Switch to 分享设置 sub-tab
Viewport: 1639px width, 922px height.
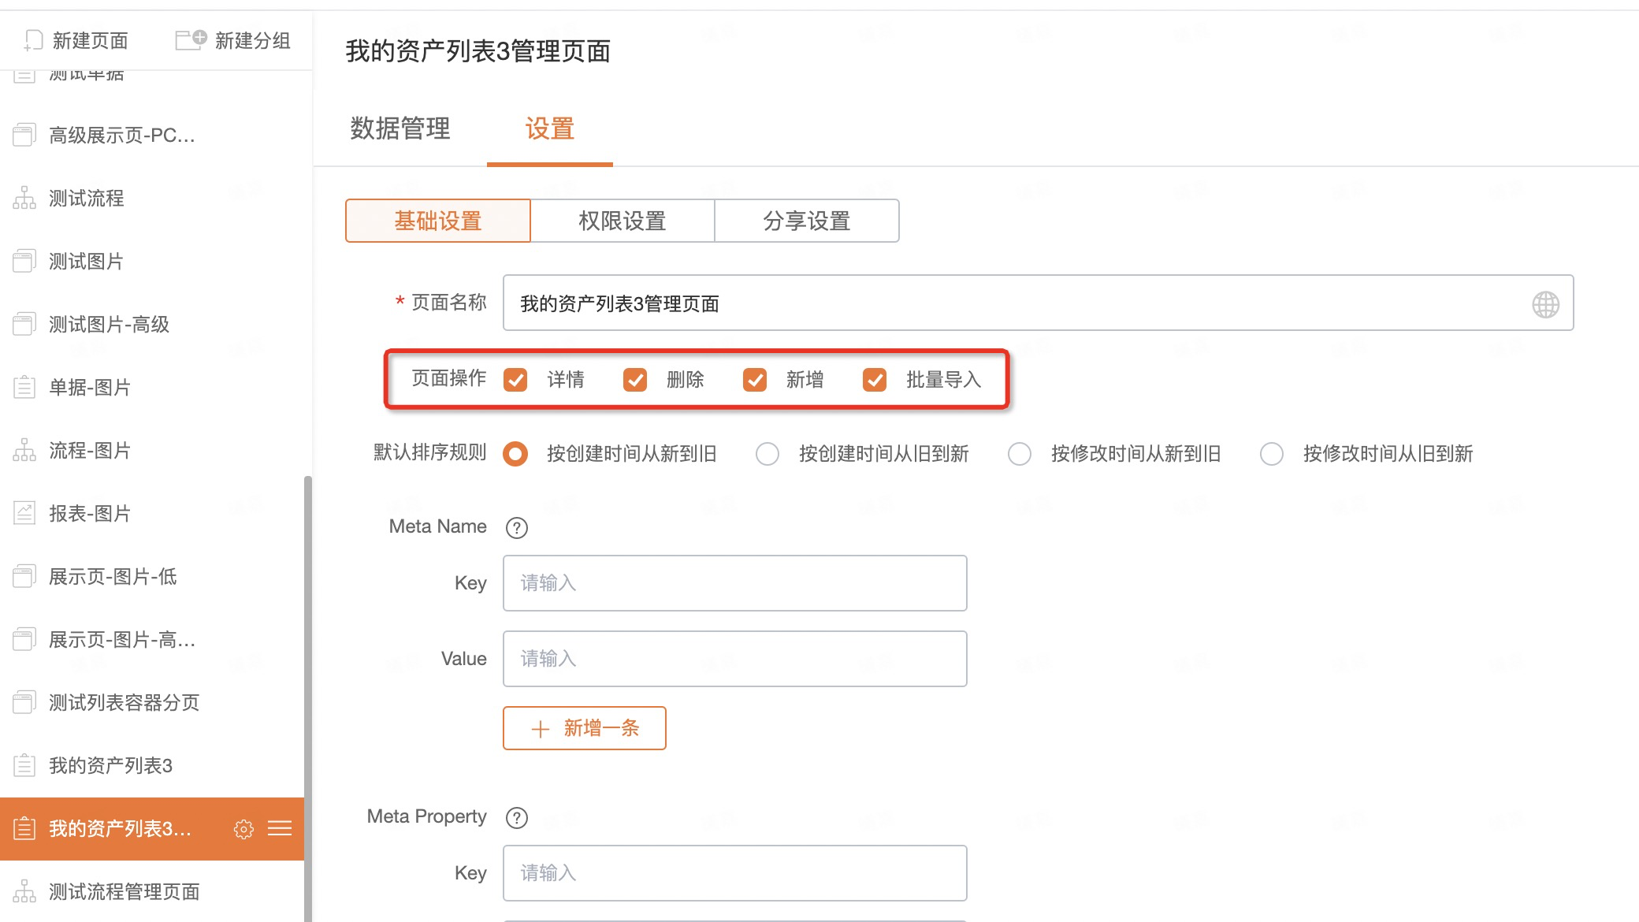807,221
